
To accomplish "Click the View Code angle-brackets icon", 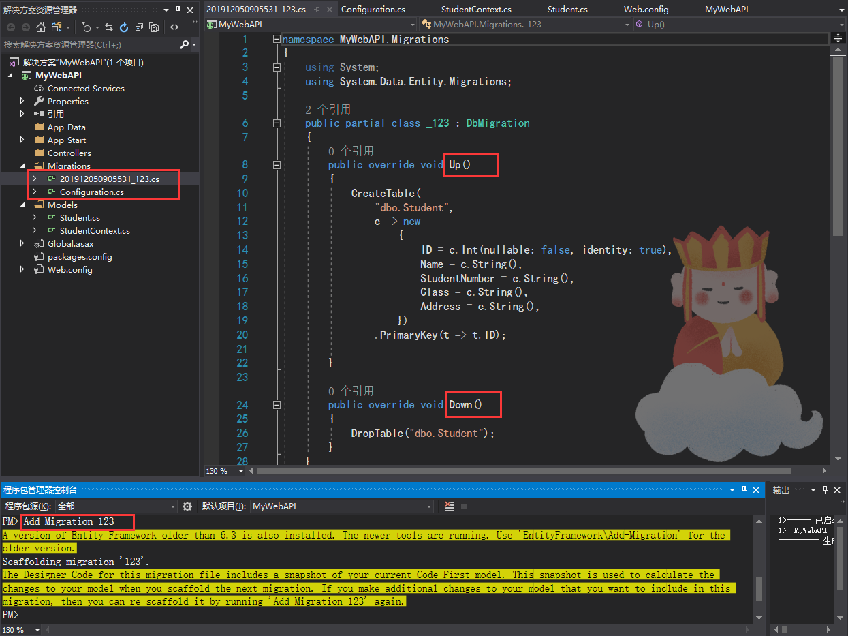I will coord(175,27).
